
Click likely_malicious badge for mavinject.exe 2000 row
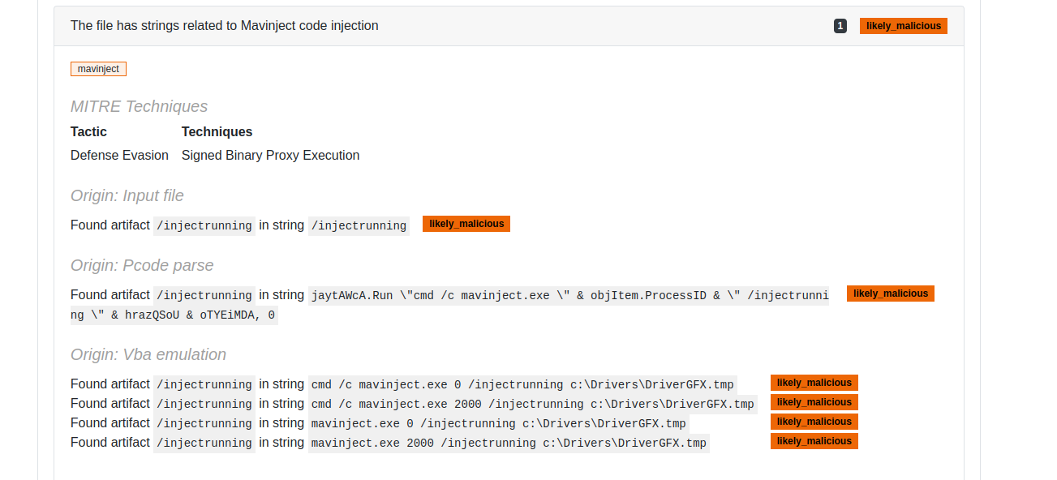[x=814, y=441]
